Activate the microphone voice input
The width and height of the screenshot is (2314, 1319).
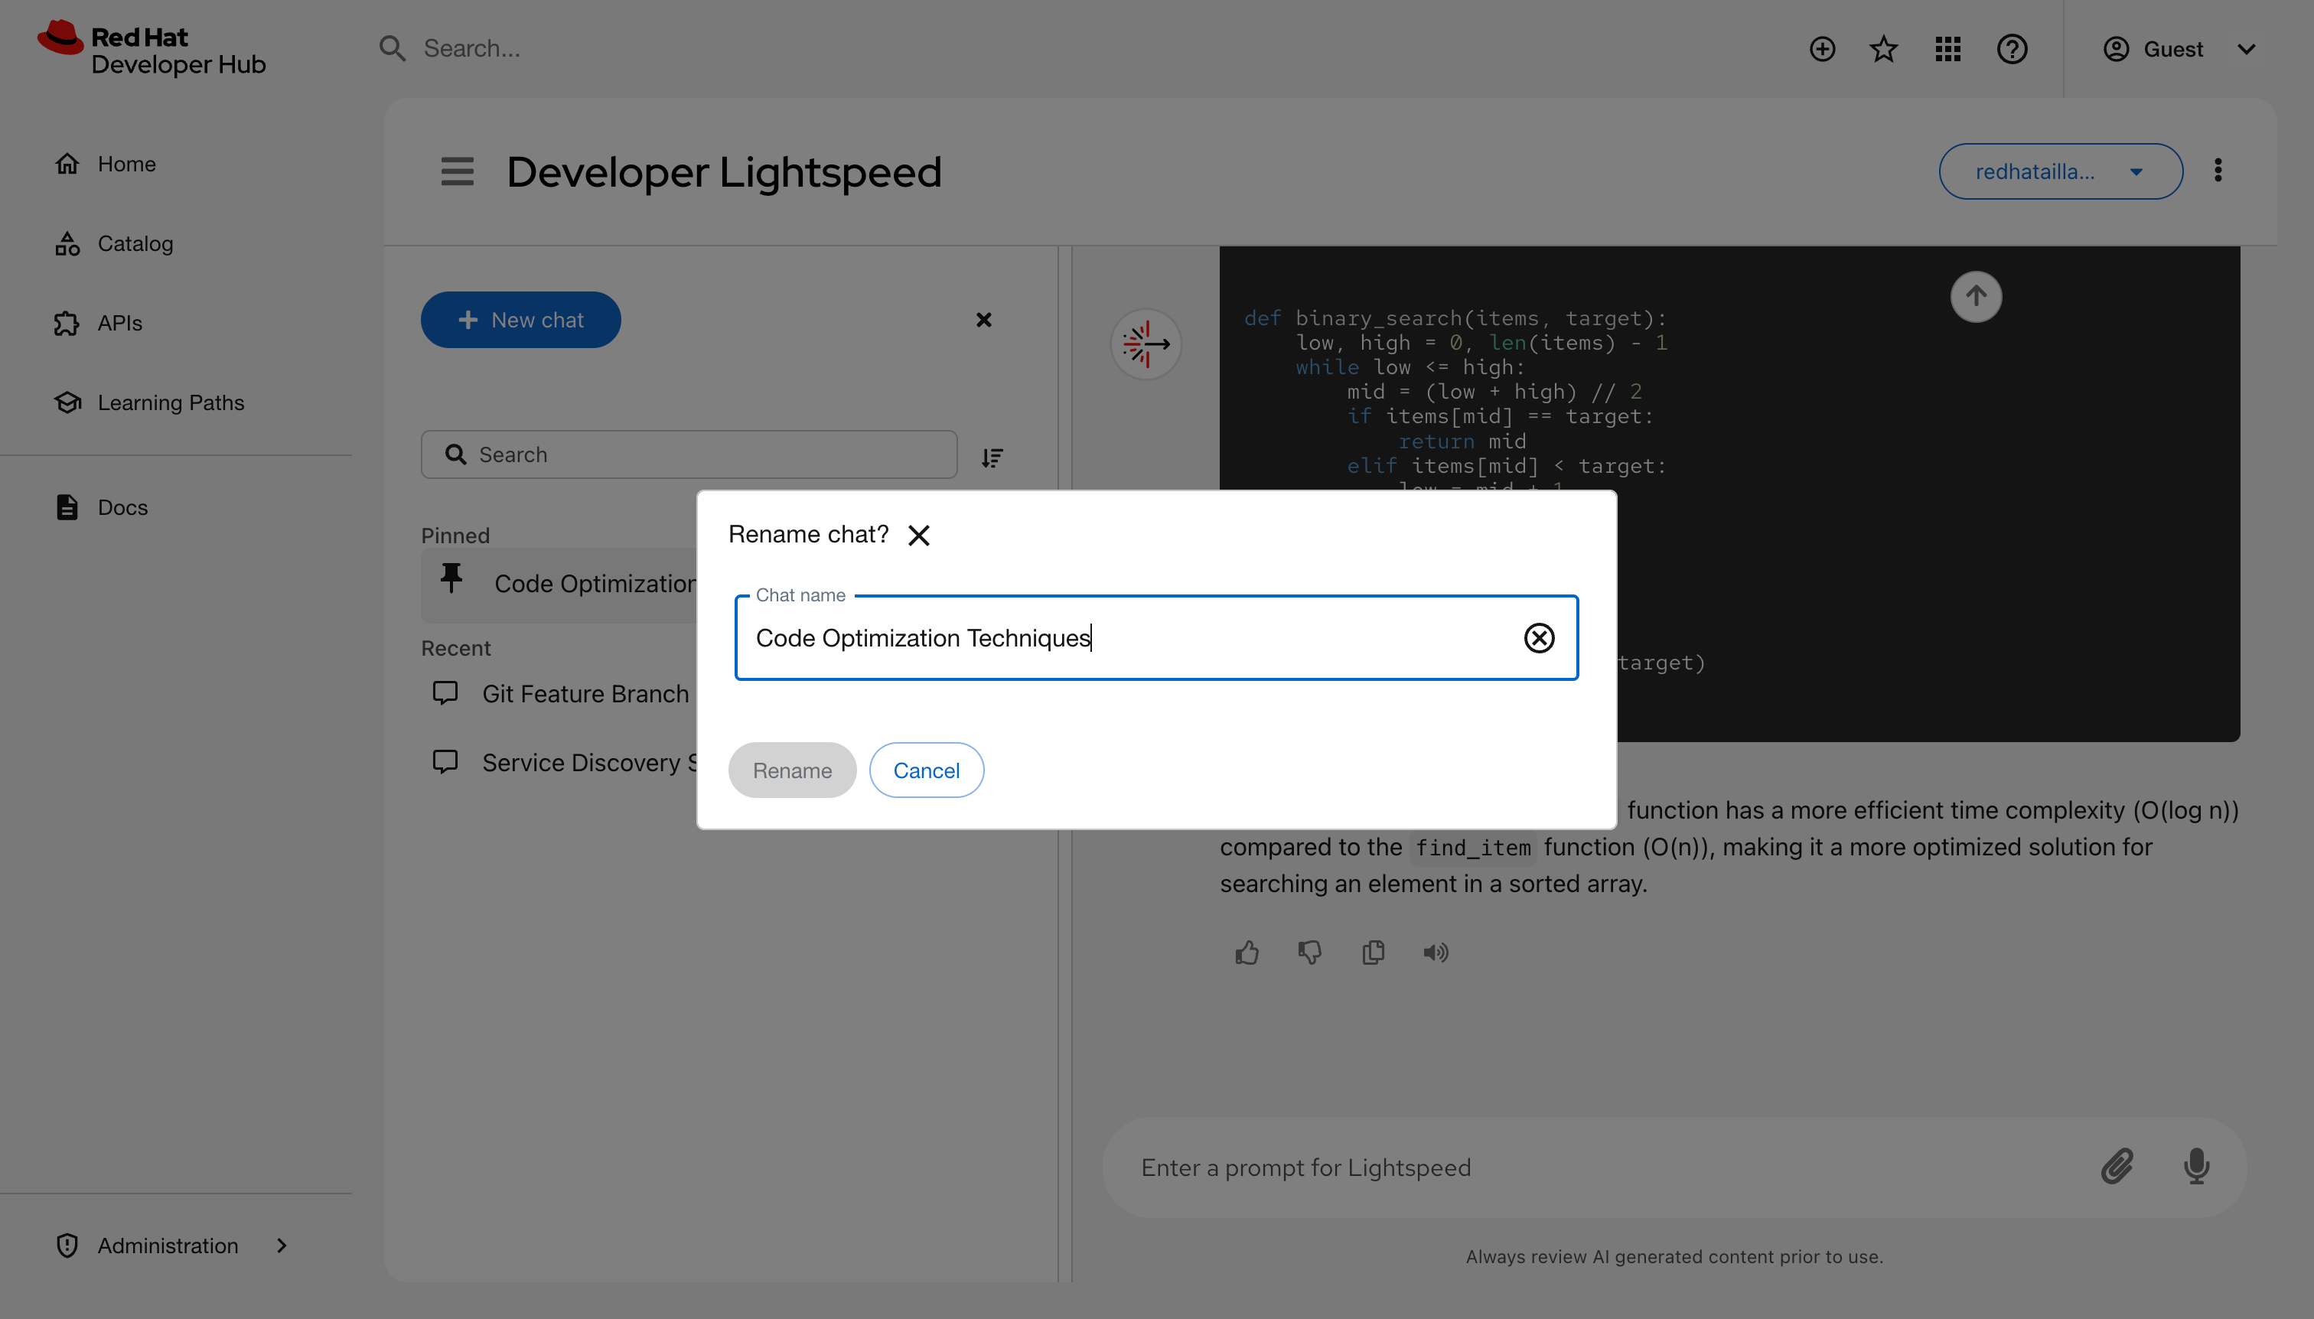[2196, 1166]
